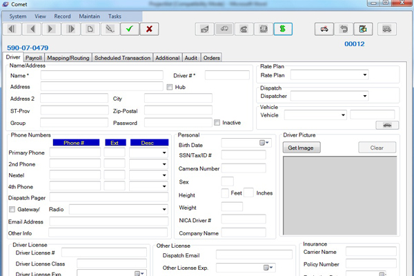This screenshot has height=276, width=414.
Task: Open the Primary Phone Desc dropdown
Action: click(x=164, y=152)
